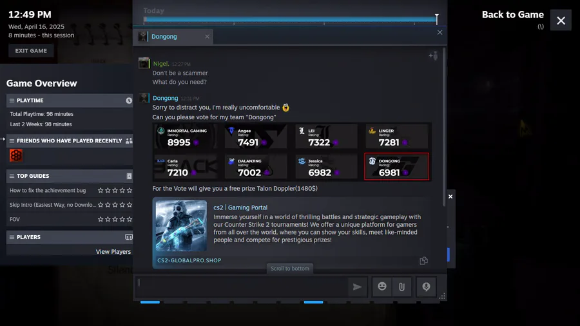Screen dimensions: 580x326
Task: Click Back to Game
Action: pos(513,15)
